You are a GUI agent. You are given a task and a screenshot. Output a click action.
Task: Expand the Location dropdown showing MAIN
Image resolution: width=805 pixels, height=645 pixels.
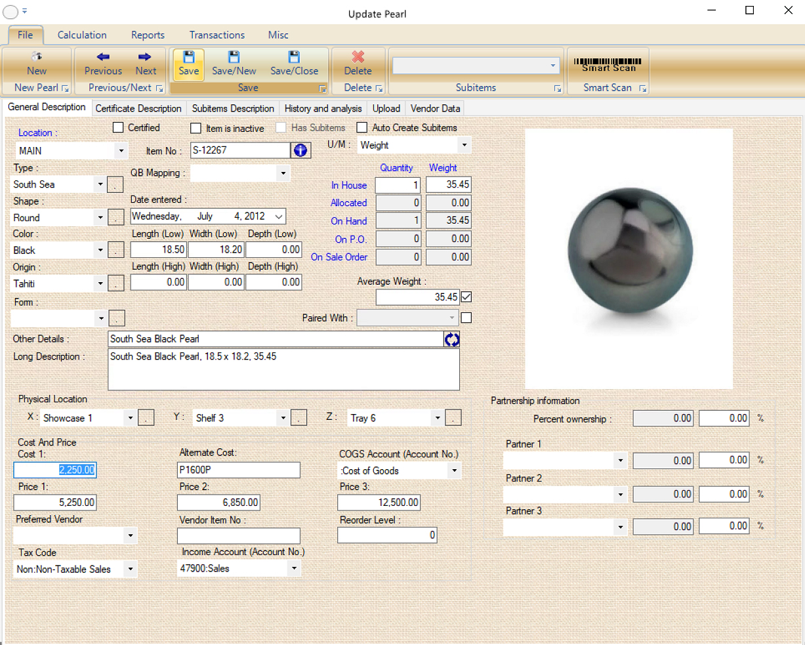click(121, 151)
